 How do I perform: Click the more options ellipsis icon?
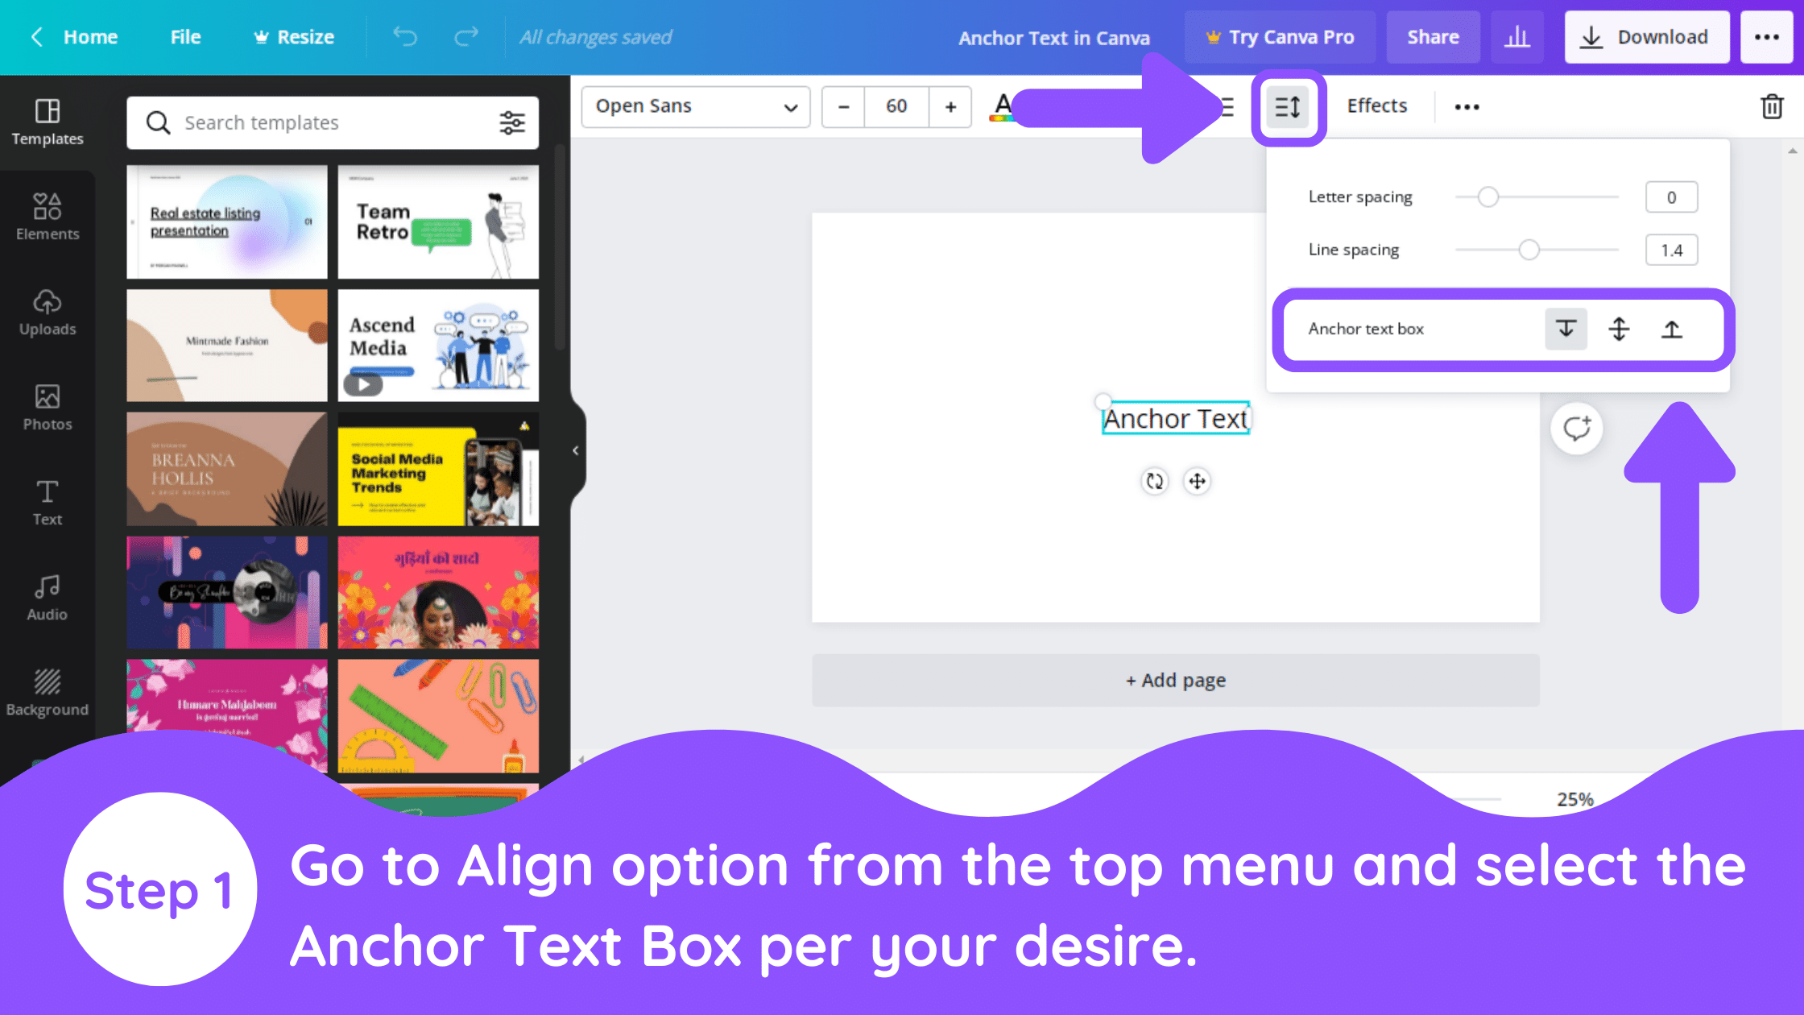tap(1467, 106)
